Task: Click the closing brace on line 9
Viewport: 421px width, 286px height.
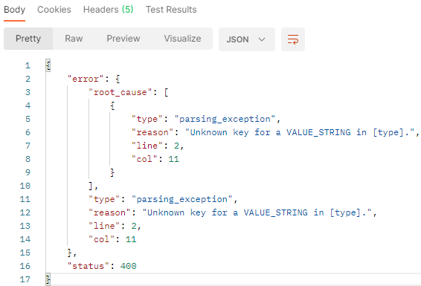Action: coord(112,172)
